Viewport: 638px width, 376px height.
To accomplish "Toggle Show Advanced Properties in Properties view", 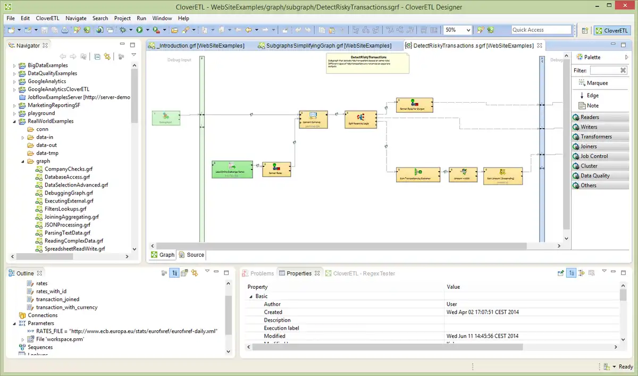I will (x=582, y=273).
